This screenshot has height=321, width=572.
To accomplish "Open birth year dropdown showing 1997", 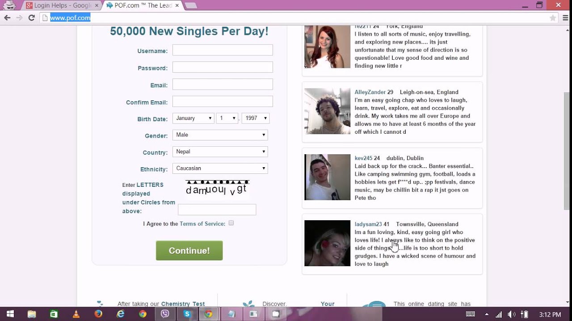I will tap(256, 118).
